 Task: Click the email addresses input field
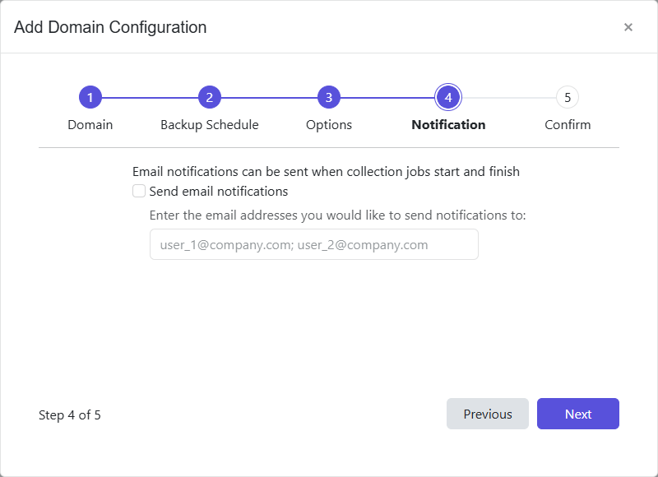pyautogui.click(x=314, y=244)
